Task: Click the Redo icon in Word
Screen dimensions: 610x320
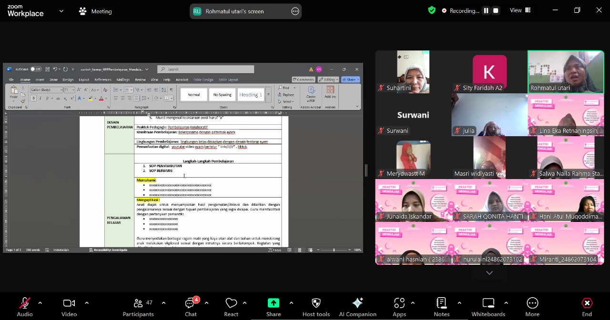Action: click(x=65, y=69)
